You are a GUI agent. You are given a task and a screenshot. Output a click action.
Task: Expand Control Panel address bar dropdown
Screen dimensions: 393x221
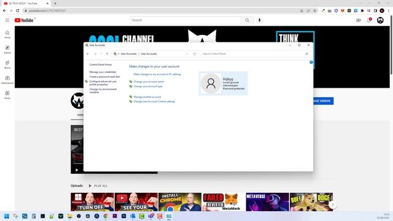[187, 54]
